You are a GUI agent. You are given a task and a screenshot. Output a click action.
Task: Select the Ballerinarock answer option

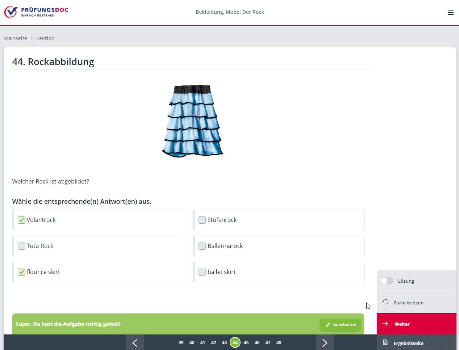(202, 246)
